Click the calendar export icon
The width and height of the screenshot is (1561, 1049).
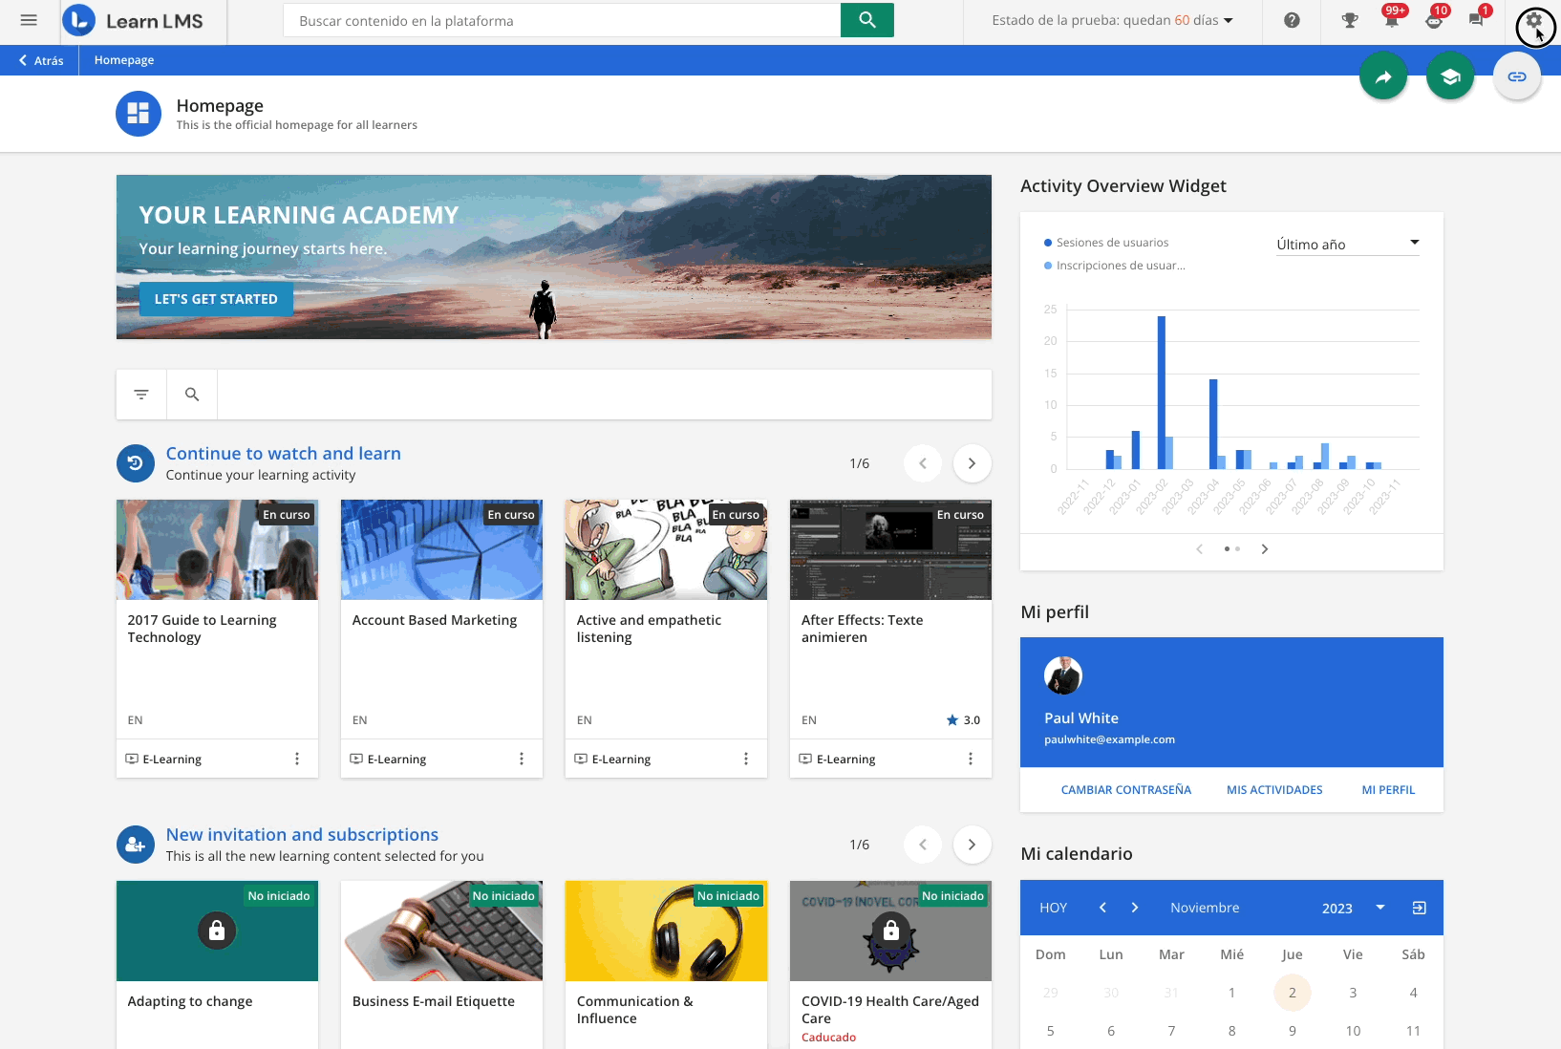coord(1420,908)
